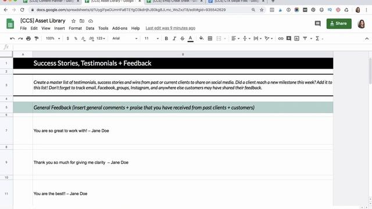Viewport: 372px width, 209px height.
Task: Insert link with chain icon
Action: 281,38
